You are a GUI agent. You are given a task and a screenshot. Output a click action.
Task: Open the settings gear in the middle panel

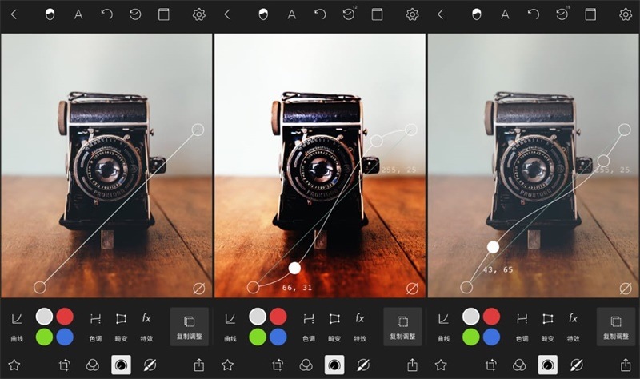pos(413,14)
